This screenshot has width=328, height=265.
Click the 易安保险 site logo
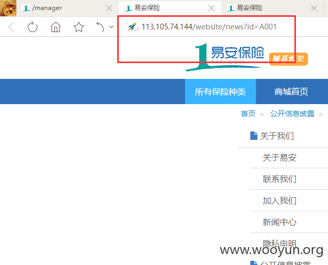[x=225, y=57]
